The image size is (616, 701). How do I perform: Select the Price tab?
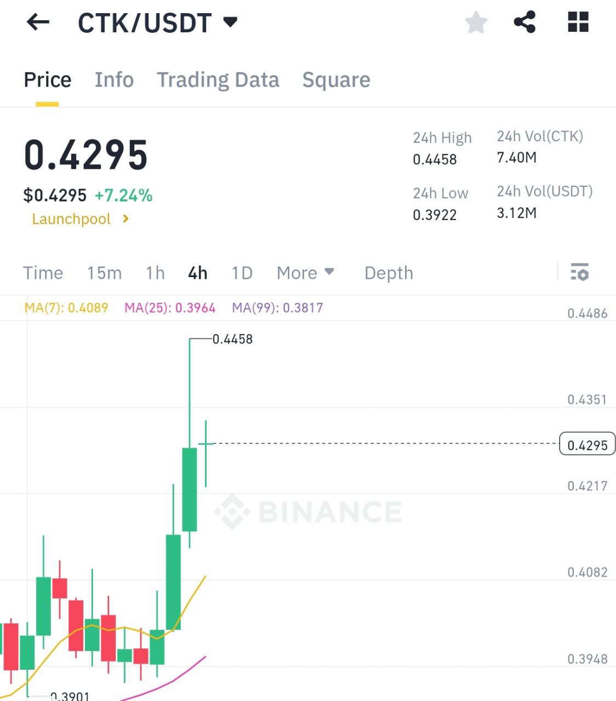pyautogui.click(x=48, y=80)
